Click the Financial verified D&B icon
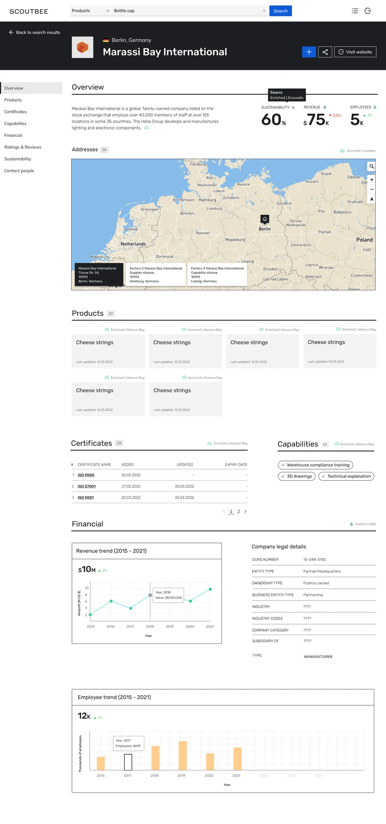 tap(351, 524)
